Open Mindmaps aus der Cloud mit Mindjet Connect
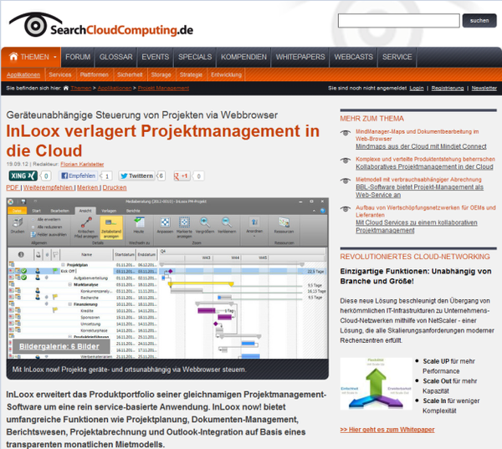 (x=421, y=146)
